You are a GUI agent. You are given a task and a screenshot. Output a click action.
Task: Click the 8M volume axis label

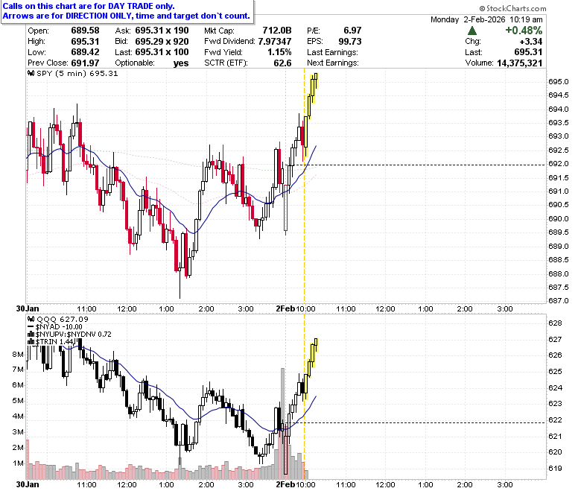tap(18, 354)
